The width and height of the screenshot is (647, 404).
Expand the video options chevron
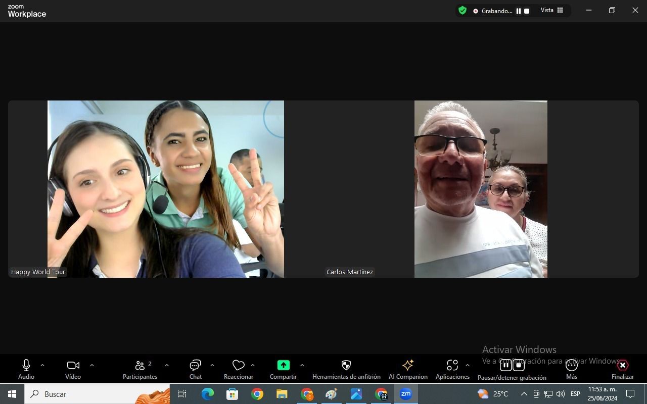pos(91,365)
